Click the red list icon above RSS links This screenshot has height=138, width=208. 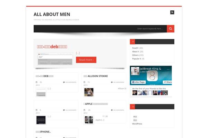(x=132, y=107)
